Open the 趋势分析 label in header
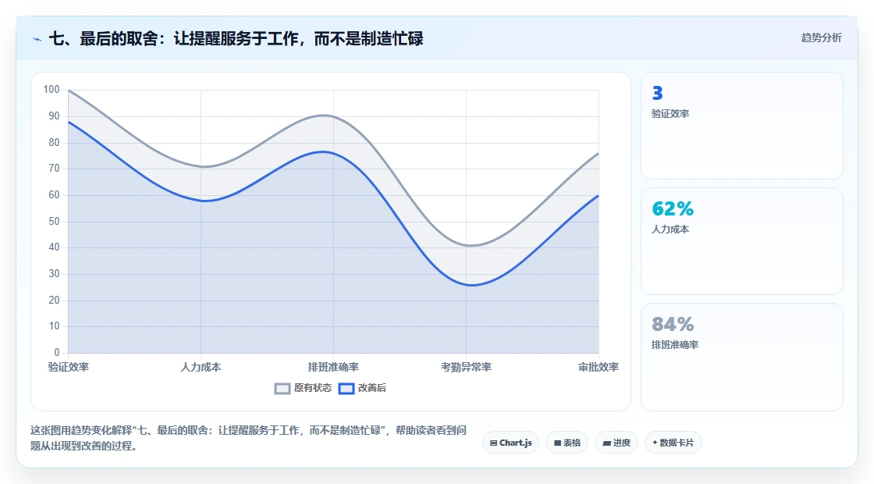The height and width of the screenshot is (484, 874). click(x=821, y=38)
